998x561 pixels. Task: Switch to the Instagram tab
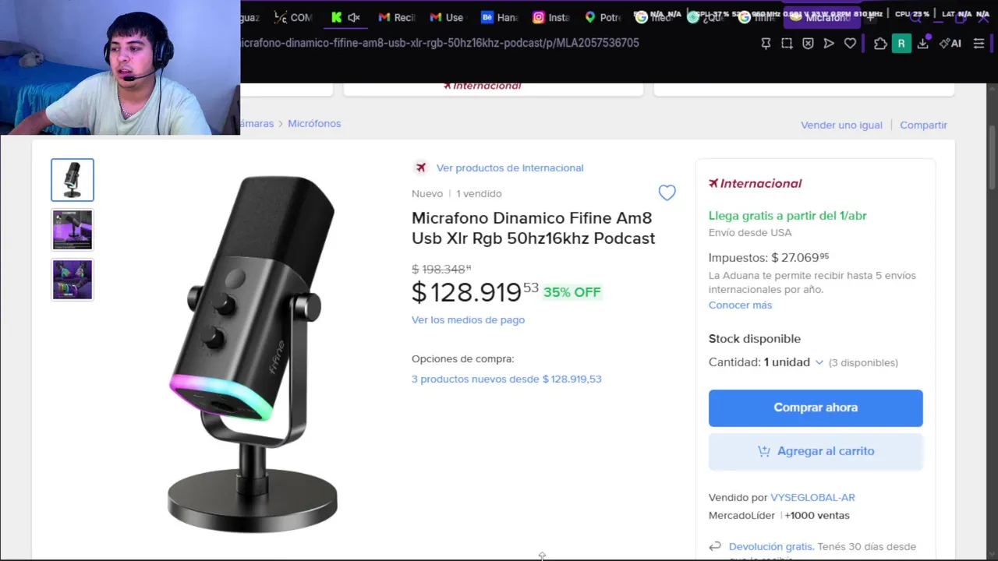550,17
